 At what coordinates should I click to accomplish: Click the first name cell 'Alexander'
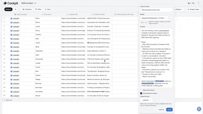tap(47, 59)
